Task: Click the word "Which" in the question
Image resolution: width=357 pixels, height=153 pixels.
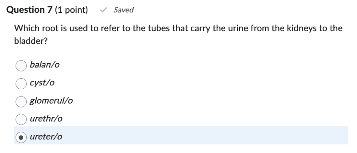Action: (x=25, y=28)
